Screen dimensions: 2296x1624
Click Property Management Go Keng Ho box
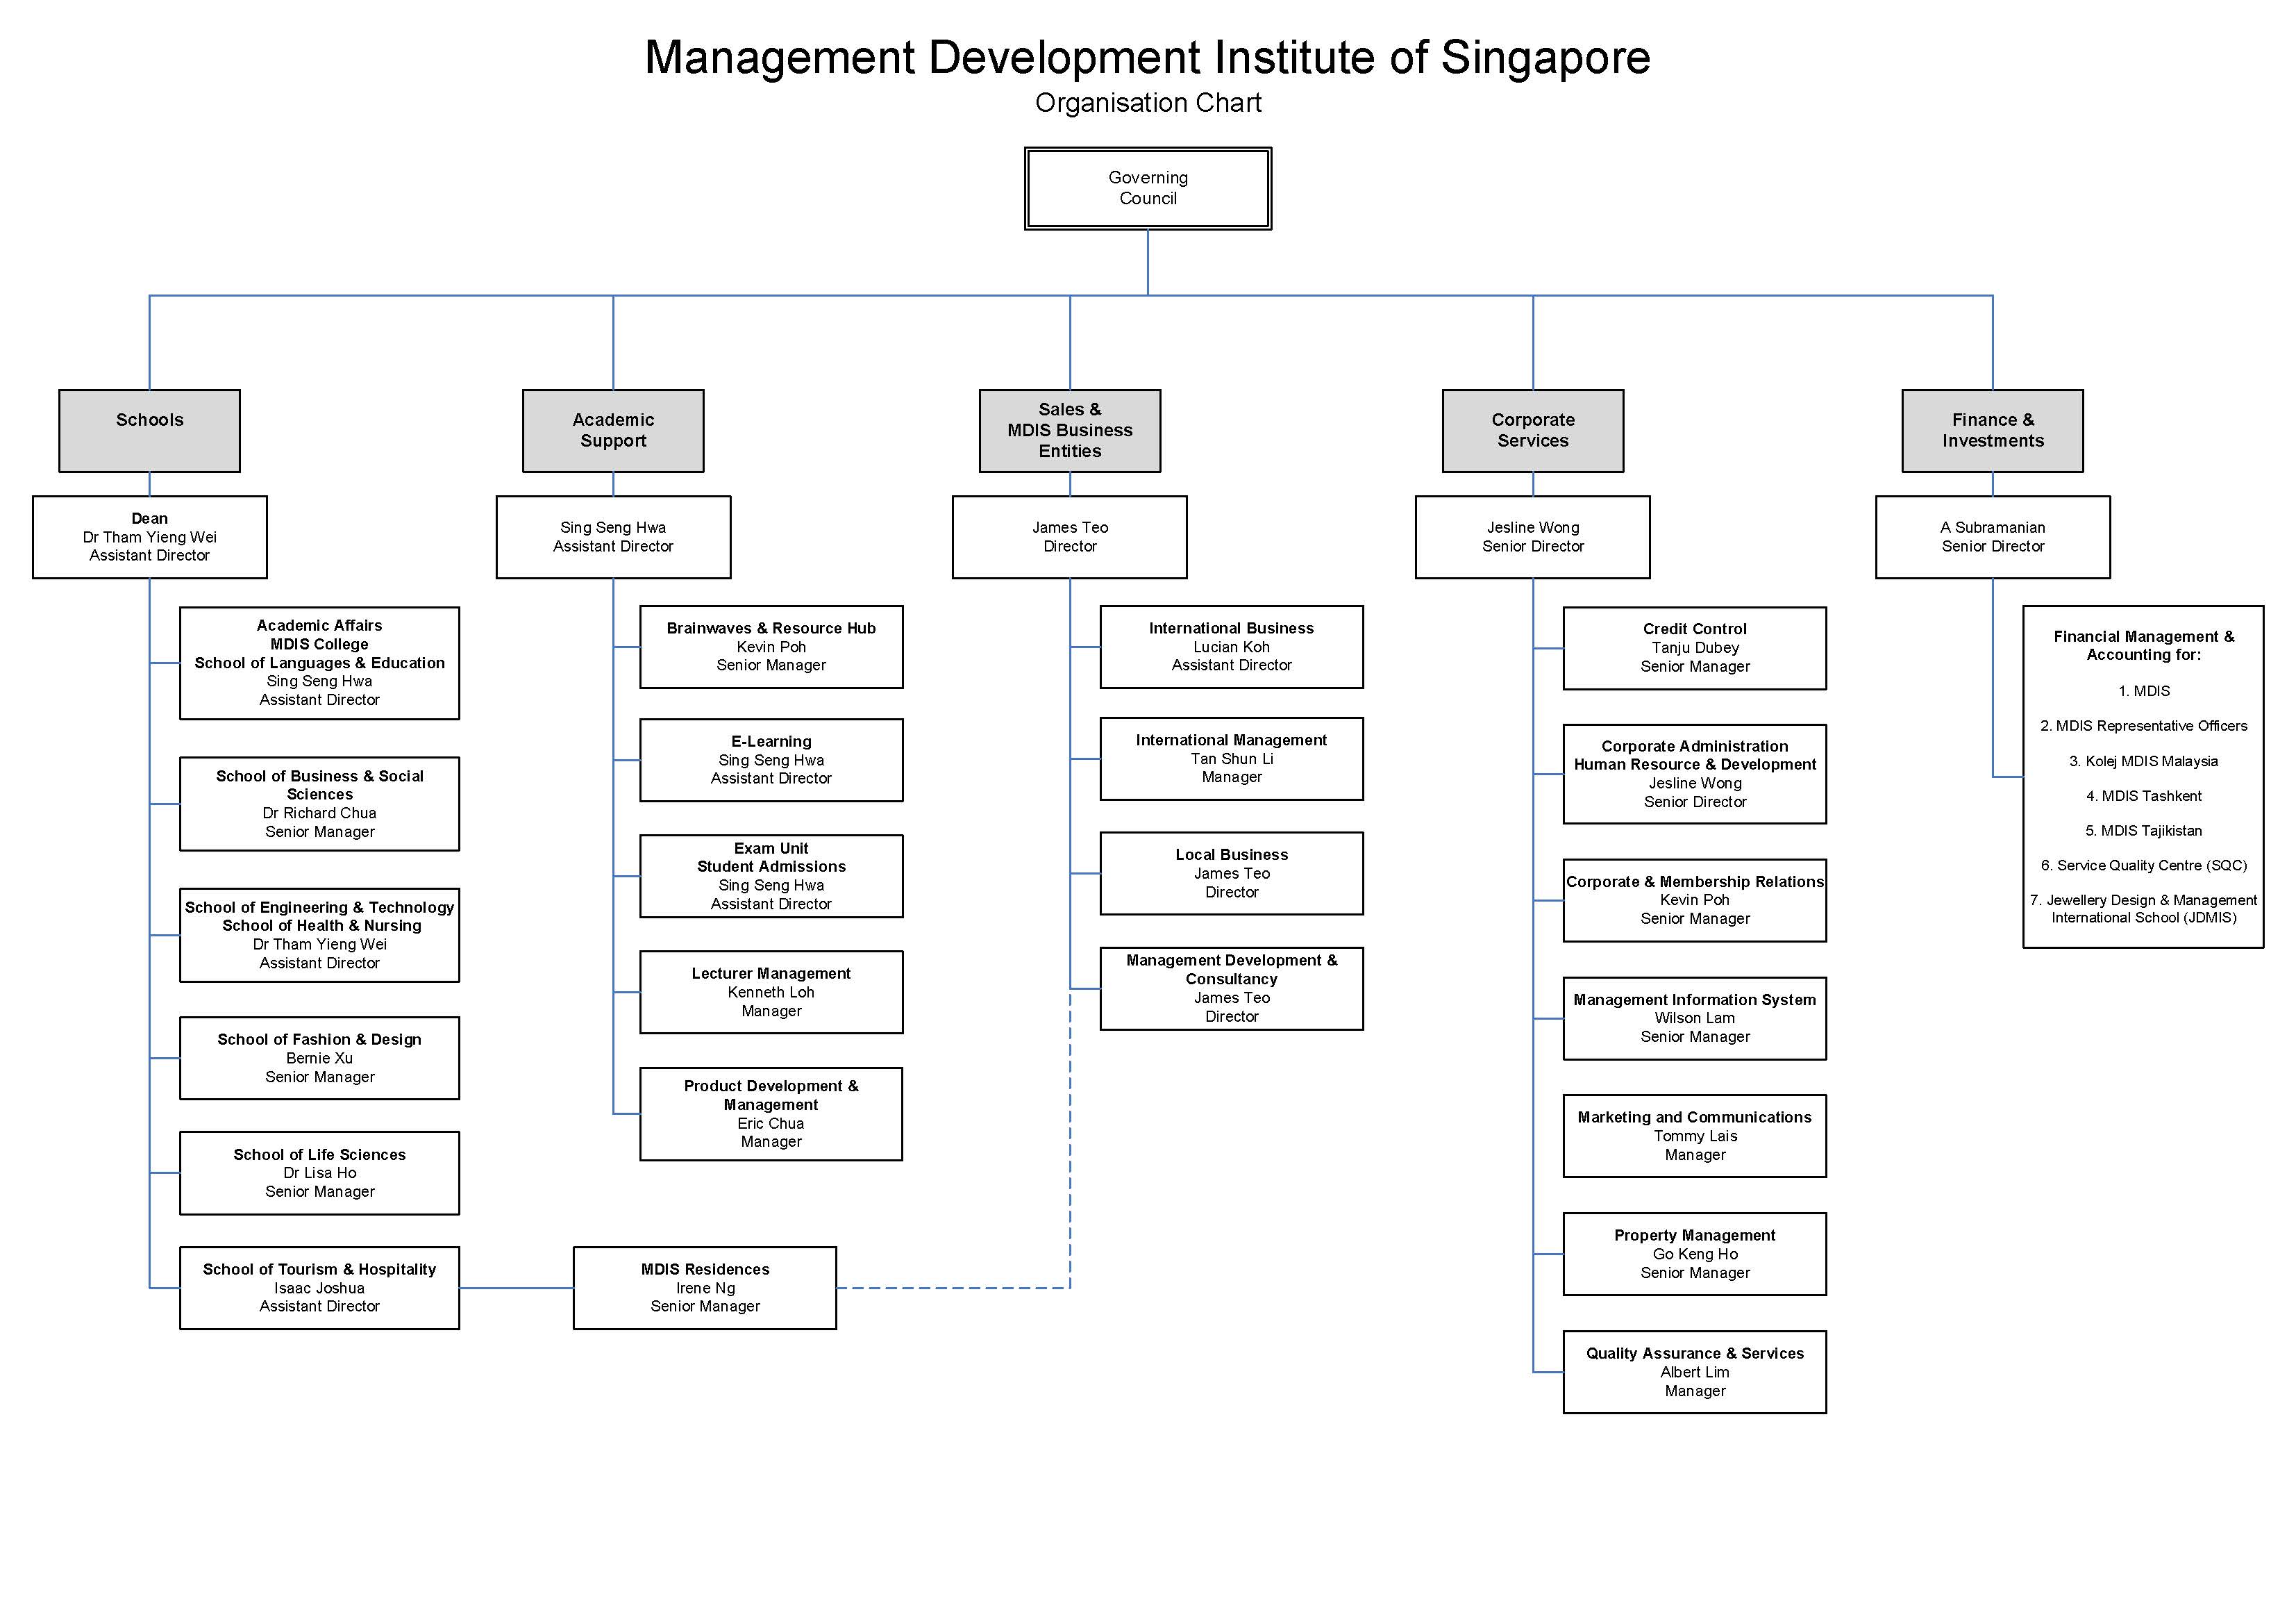pyautogui.click(x=1695, y=1254)
